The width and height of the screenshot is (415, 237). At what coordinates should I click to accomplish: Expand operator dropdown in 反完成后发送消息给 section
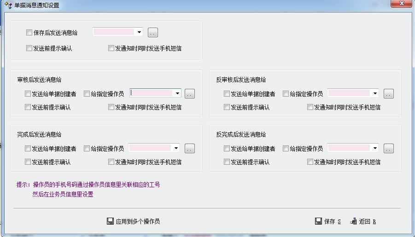click(x=375, y=148)
